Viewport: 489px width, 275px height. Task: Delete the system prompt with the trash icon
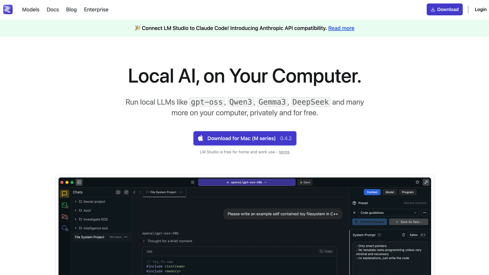(x=403, y=235)
